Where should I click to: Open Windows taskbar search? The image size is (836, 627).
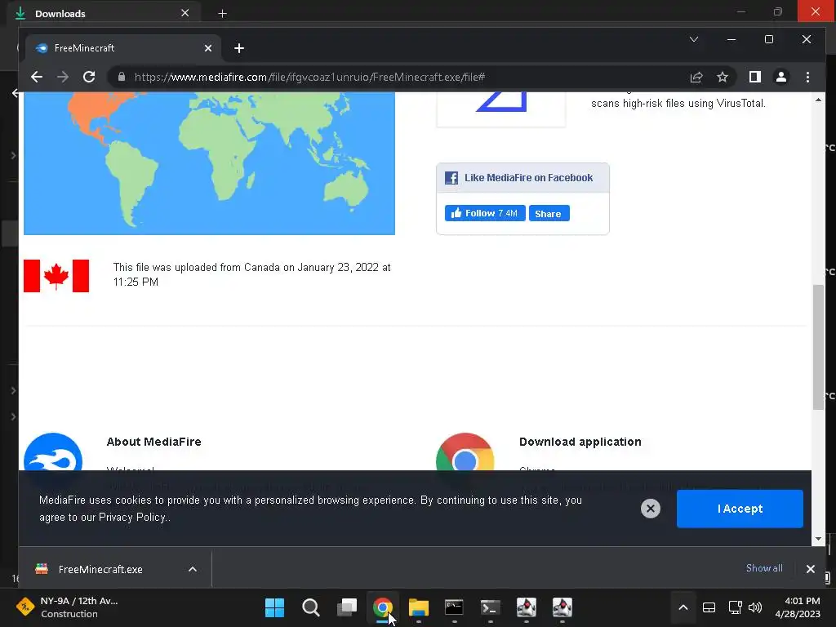coord(311,607)
